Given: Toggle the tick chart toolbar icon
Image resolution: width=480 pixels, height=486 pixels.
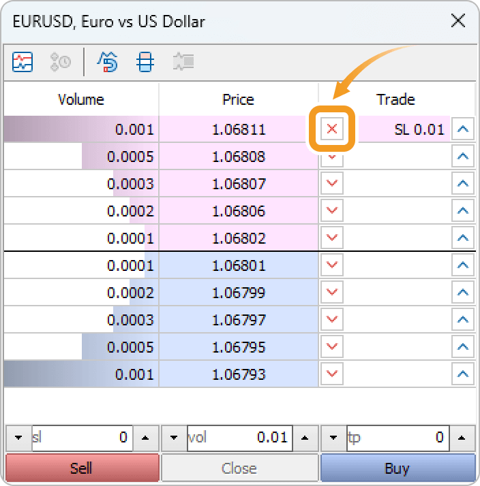Looking at the screenshot, I should point(22,62).
